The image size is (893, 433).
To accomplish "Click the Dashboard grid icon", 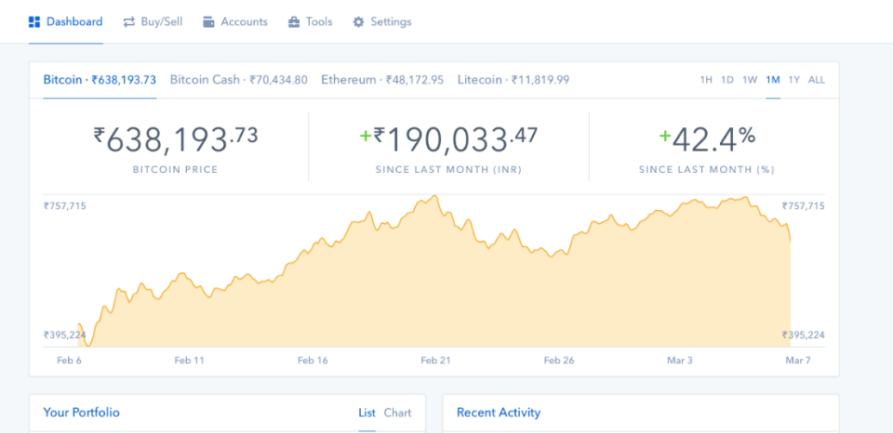I will click(34, 21).
